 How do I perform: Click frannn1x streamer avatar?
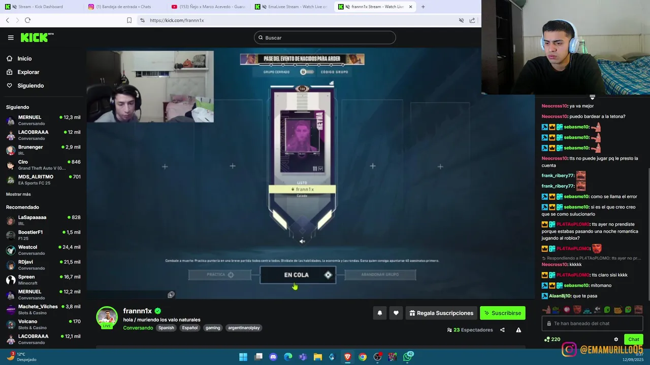107,317
